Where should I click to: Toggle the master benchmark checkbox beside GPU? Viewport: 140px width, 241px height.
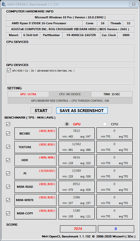(8, 124)
